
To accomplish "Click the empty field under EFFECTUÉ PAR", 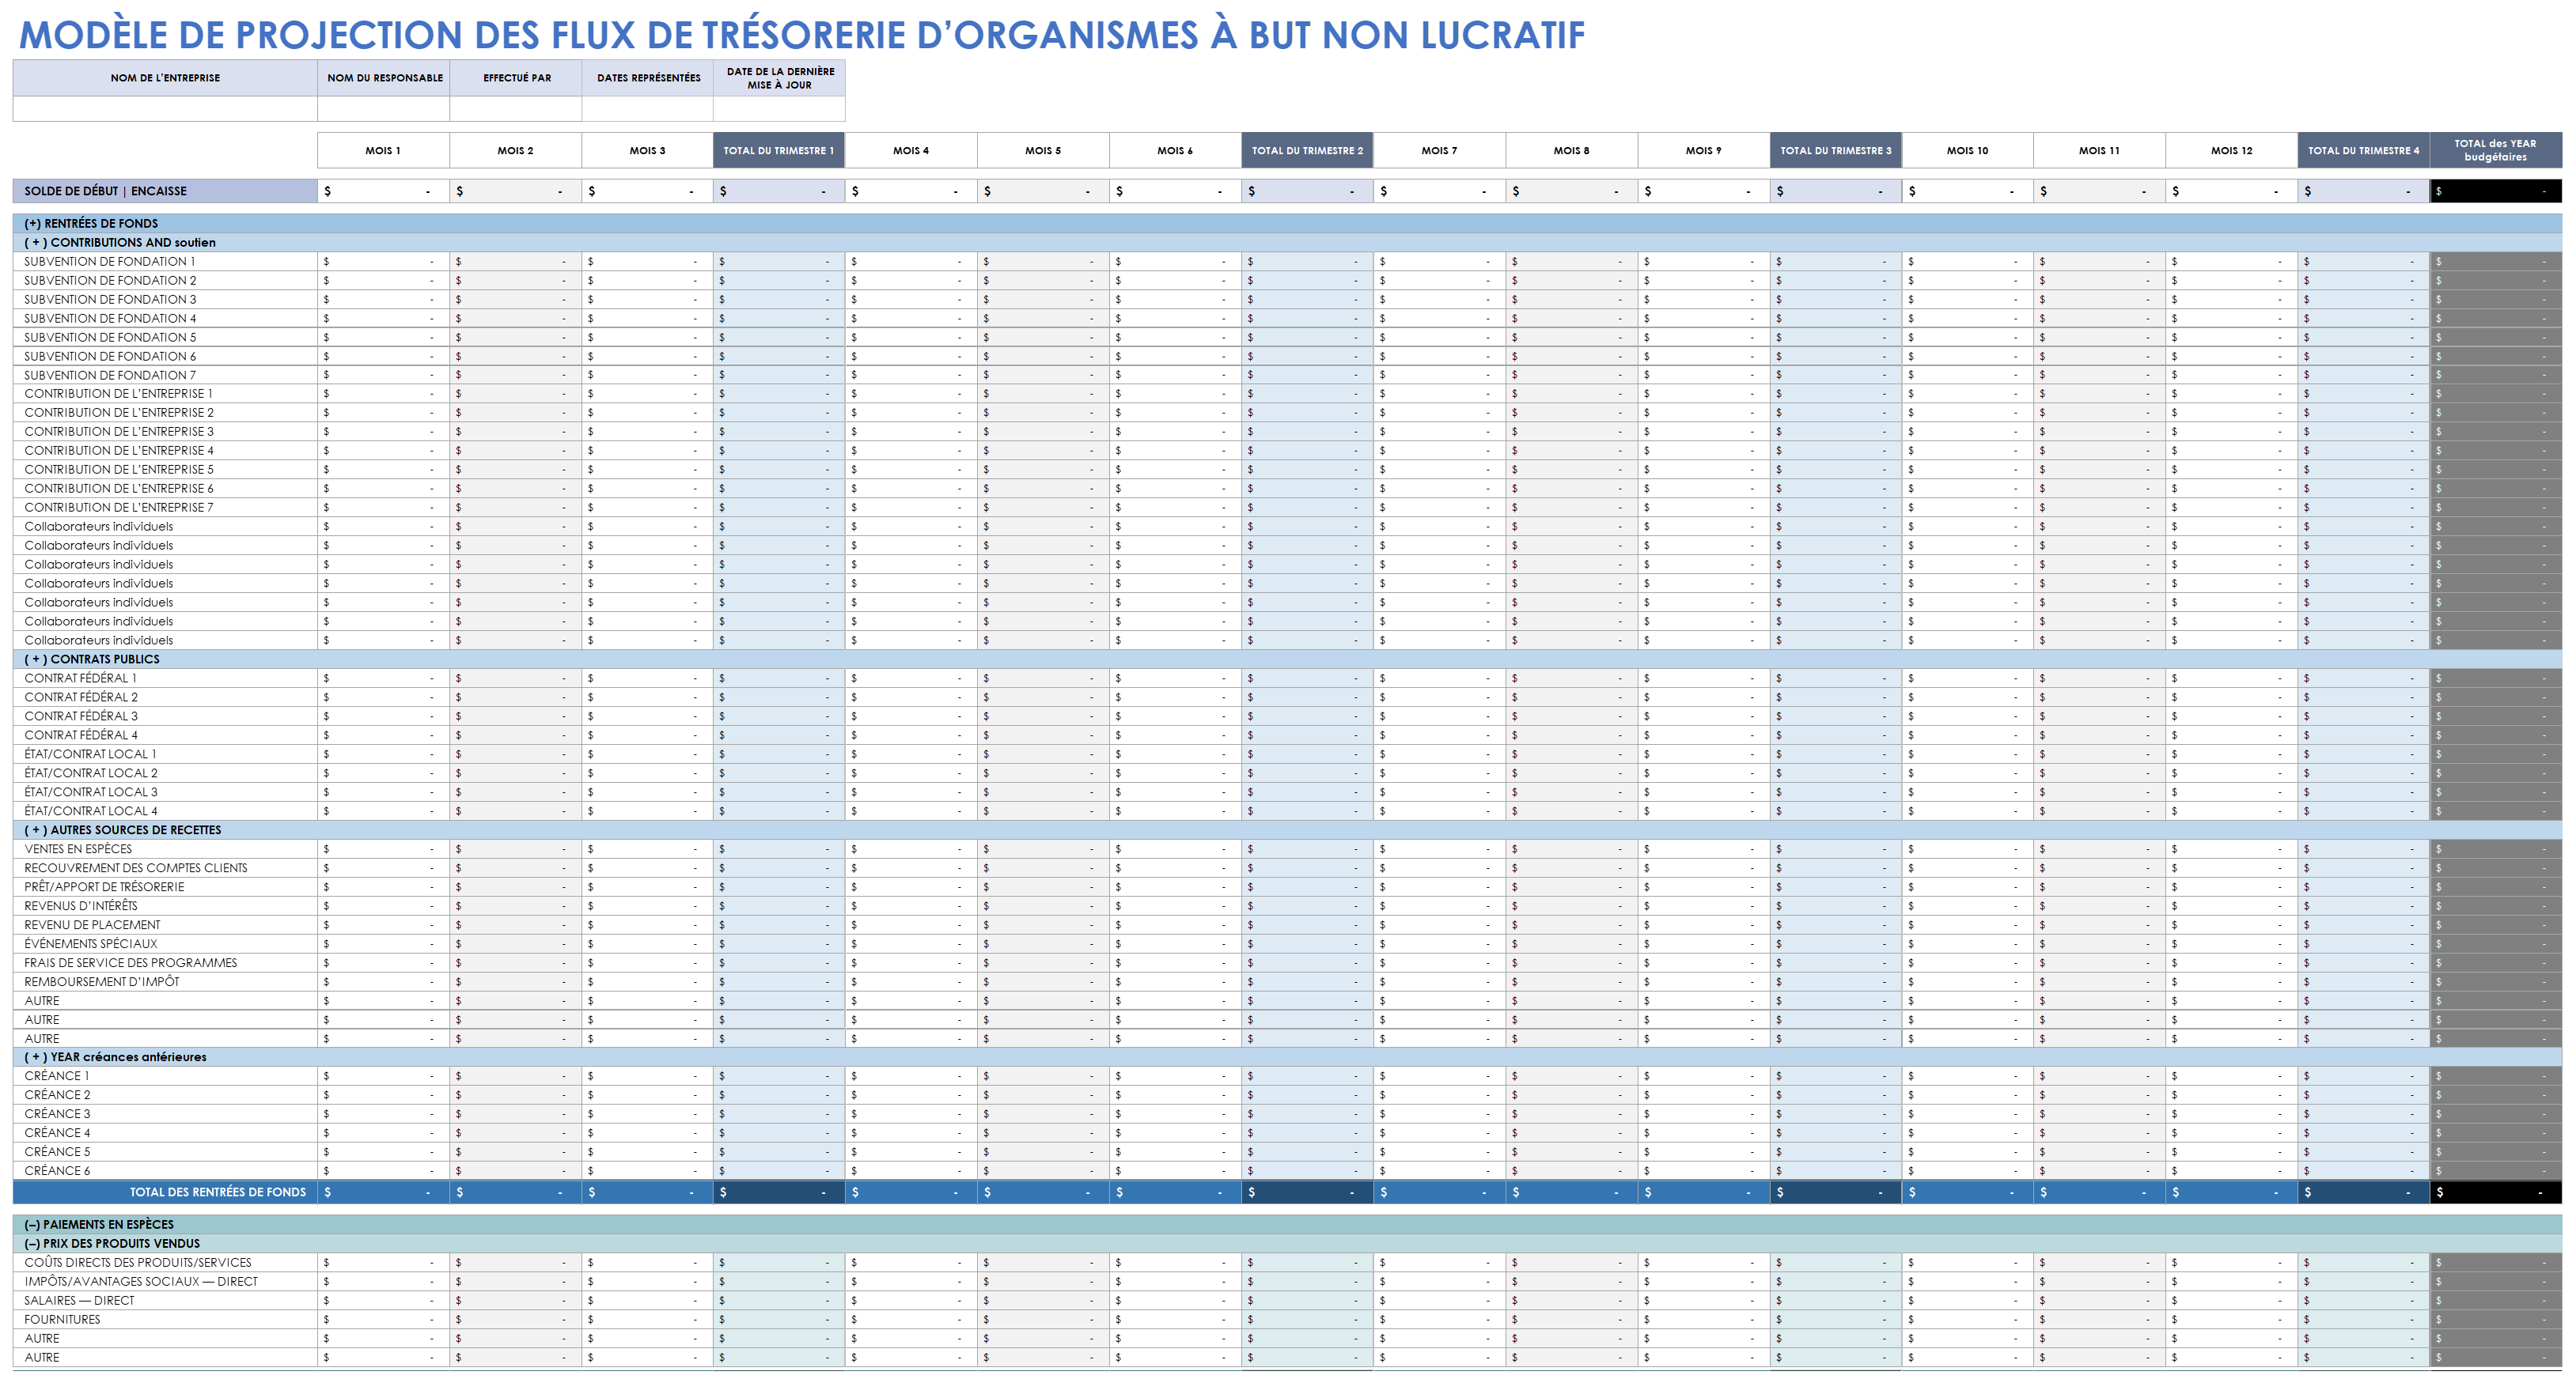I will tap(516, 109).
